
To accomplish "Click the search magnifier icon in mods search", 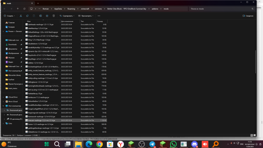I will (x=252, y=9).
